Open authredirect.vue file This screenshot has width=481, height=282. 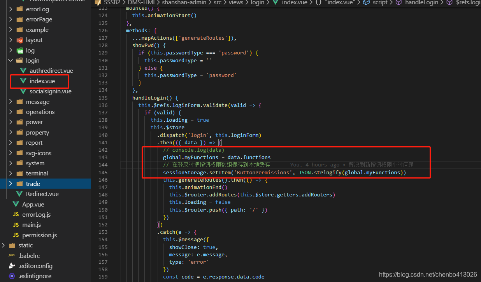pyautogui.click(x=51, y=71)
